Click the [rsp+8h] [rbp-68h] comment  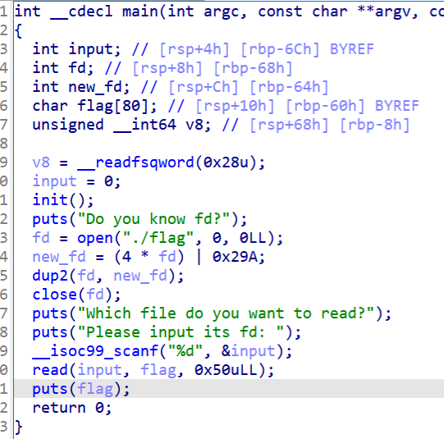tap(213, 68)
